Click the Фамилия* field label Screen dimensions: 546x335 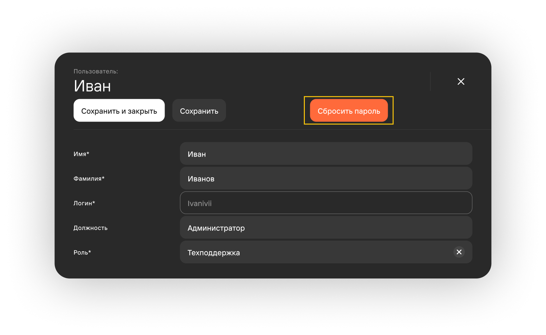pos(89,179)
